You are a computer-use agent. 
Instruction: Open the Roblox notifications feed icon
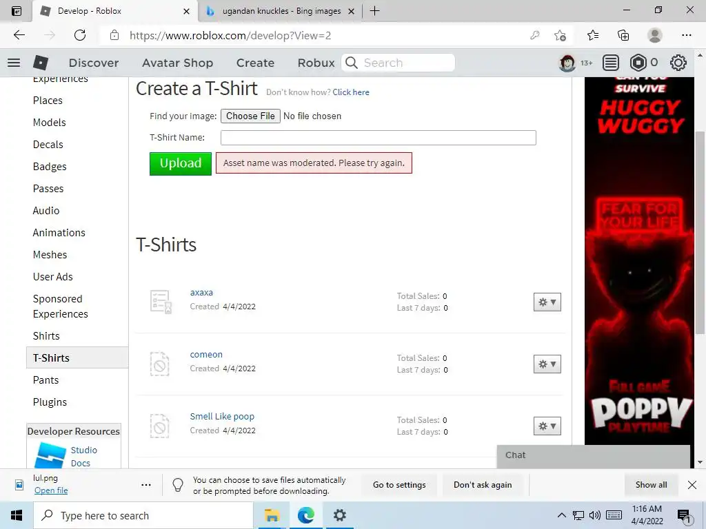click(x=611, y=63)
